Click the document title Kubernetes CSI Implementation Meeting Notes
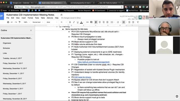The width and height of the screenshot is (180, 101). [30, 15]
